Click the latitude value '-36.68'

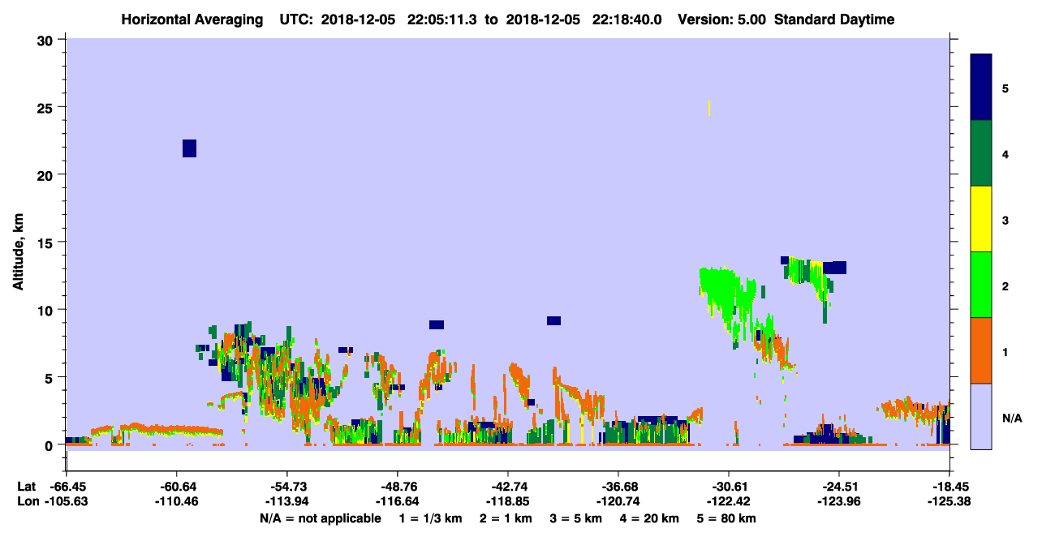[x=618, y=487]
